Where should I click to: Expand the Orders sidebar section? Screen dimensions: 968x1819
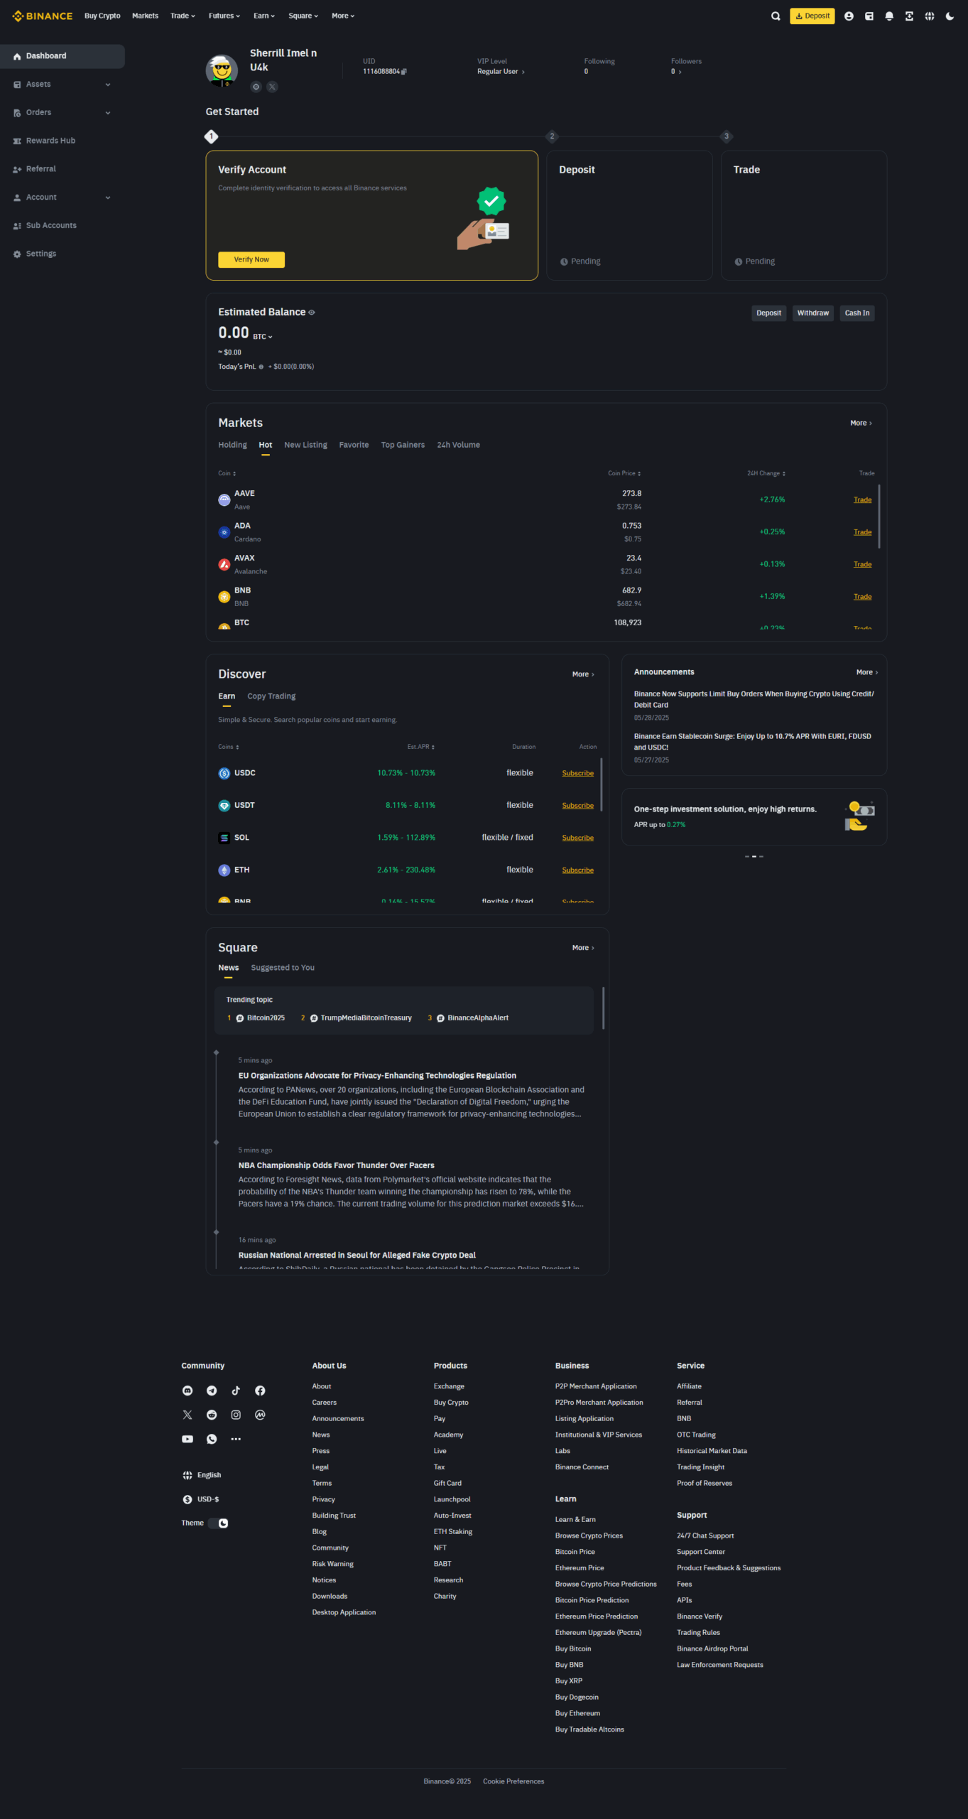107,113
